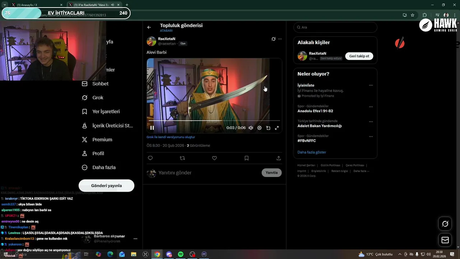The width and height of the screenshot is (460, 259).
Task: Open İçerik Üreticisi Stüdyosu sidebar item
Action: coord(107,126)
